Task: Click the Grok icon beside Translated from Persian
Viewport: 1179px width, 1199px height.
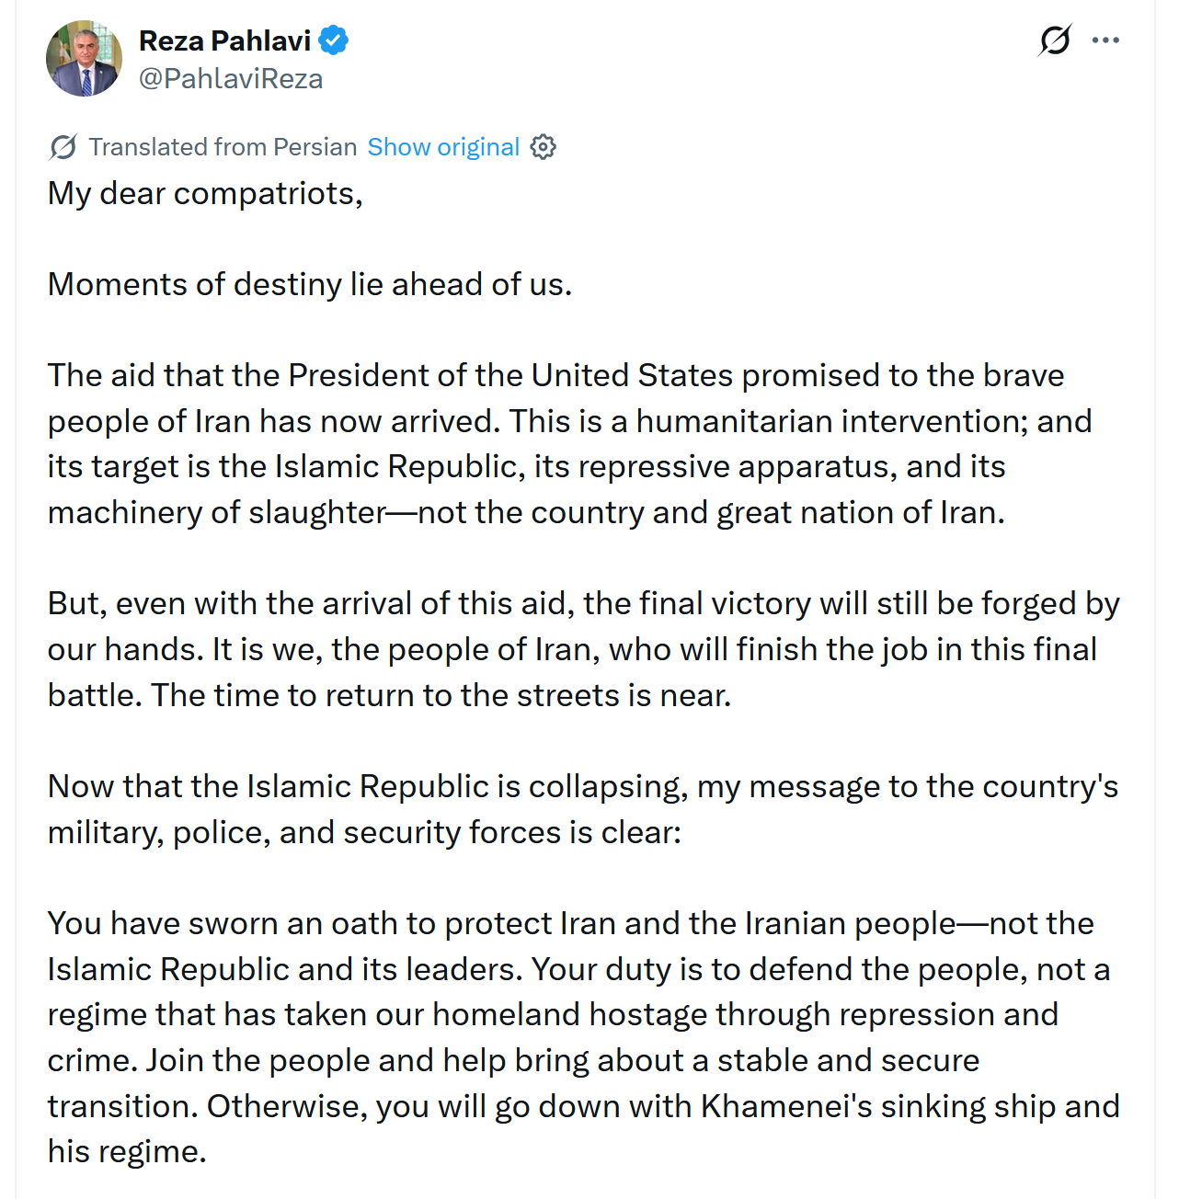Action: pyautogui.click(x=63, y=147)
